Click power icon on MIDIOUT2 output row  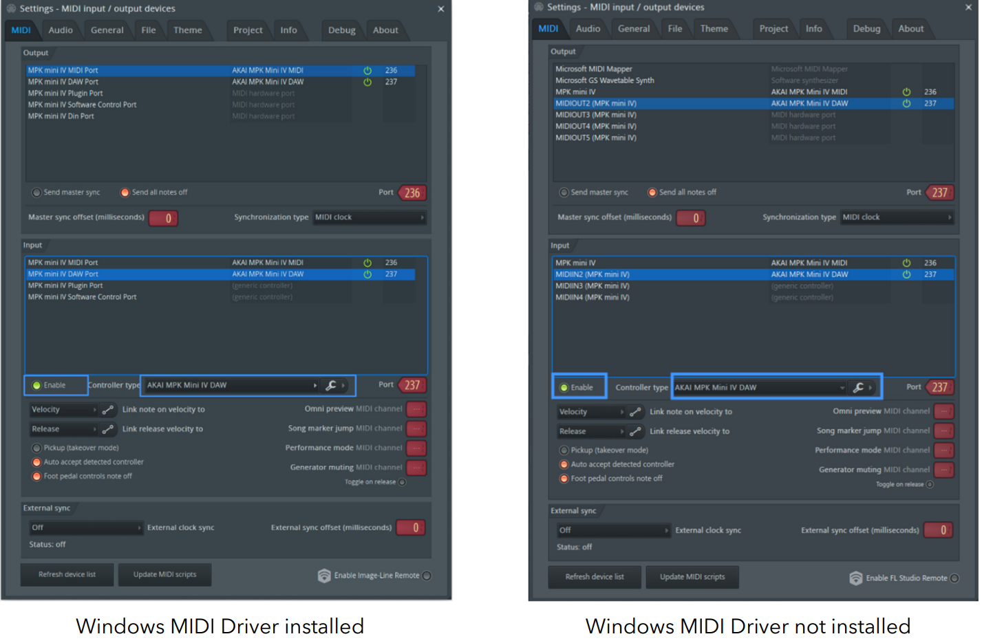(906, 104)
